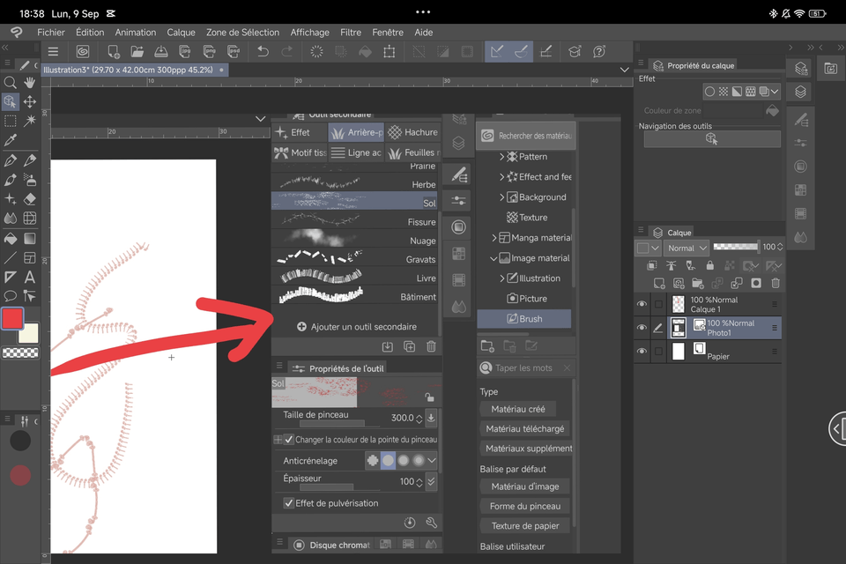Screen dimensions: 846x564
Task: Select the Move layer tool
Action: point(30,101)
